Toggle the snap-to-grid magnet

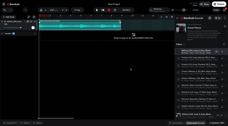tap(161, 17)
